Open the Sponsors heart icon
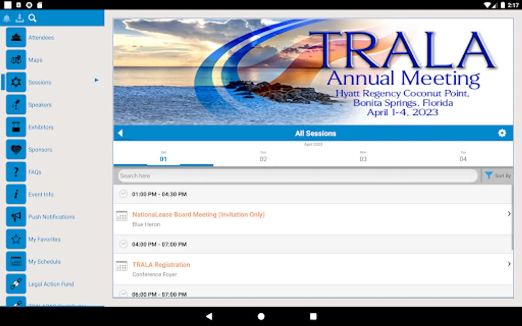Screen dimensions: 522x326 coord(16,150)
